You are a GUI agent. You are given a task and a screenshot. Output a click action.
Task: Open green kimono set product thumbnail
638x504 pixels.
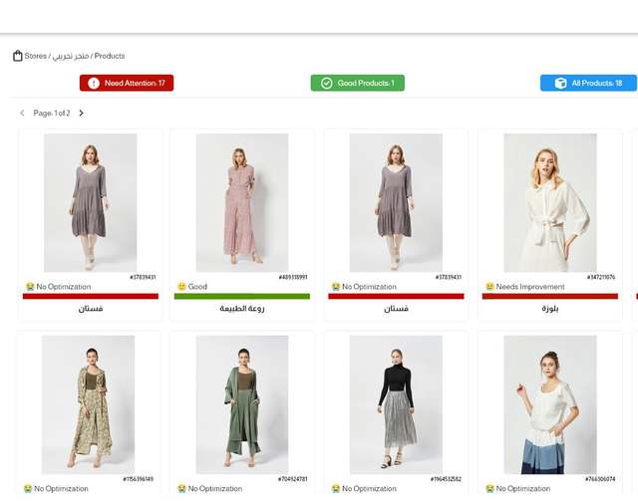(x=242, y=404)
